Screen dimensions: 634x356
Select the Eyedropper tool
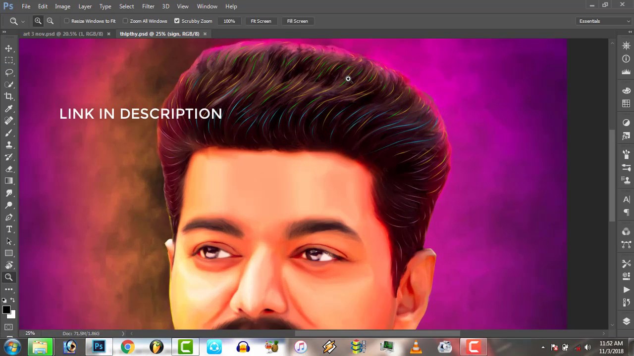click(x=9, y=109)
